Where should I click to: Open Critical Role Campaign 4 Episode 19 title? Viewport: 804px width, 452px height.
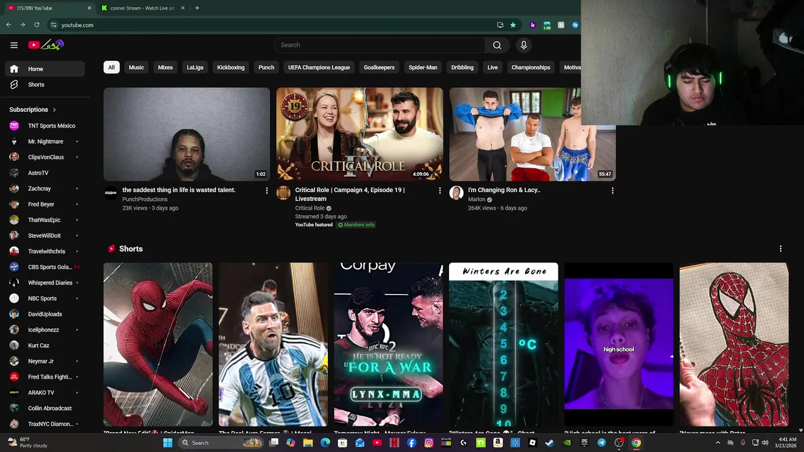pos(350,194)
